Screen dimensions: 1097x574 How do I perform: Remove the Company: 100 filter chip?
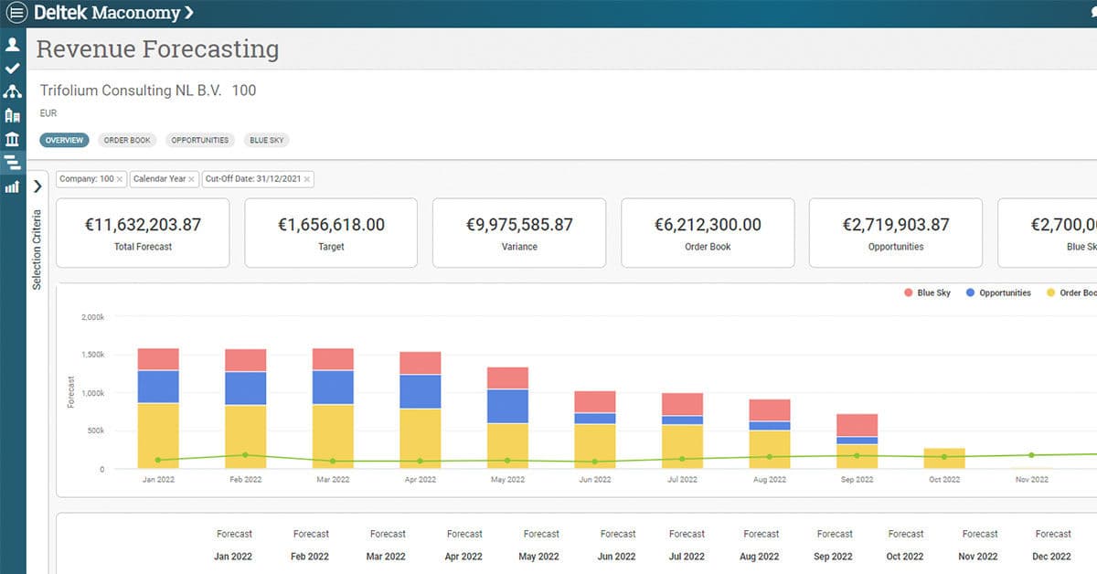click(120, 179)
